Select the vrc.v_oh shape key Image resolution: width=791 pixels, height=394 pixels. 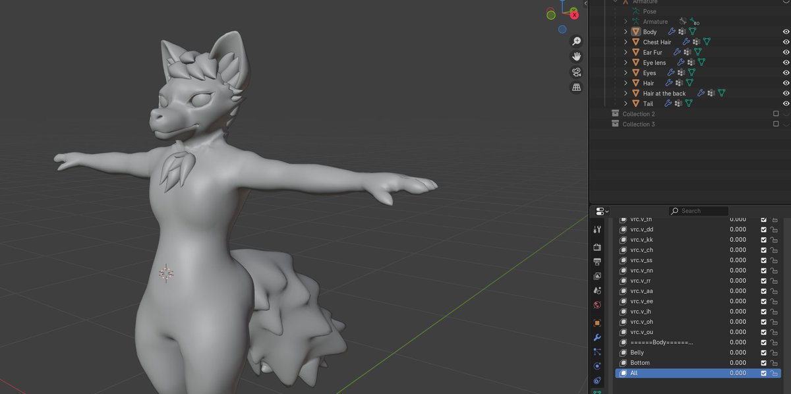[x=641, y=322]
